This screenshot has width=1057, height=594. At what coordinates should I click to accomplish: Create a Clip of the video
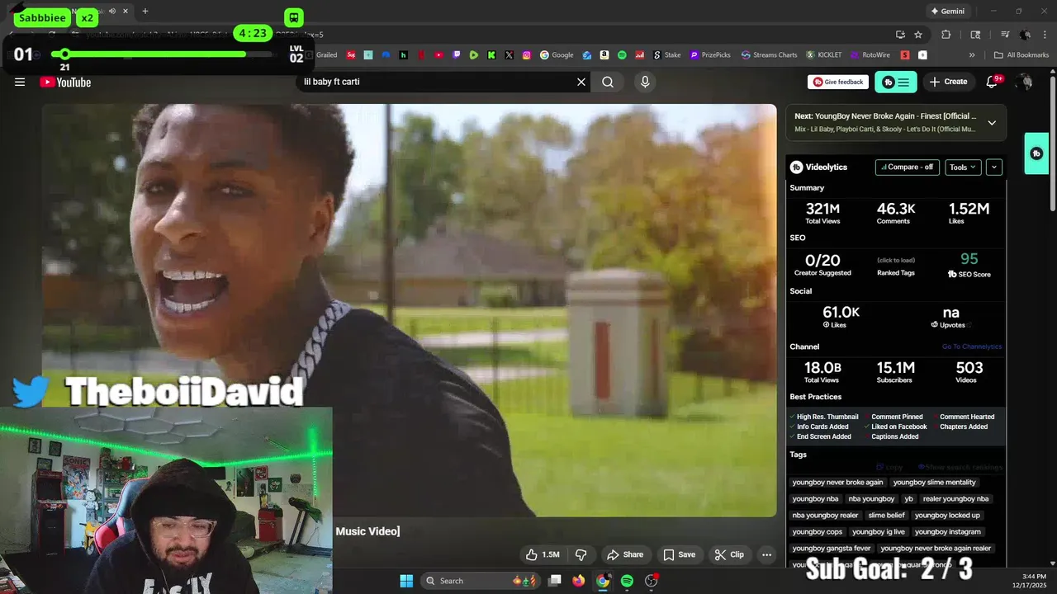[729, 554]
